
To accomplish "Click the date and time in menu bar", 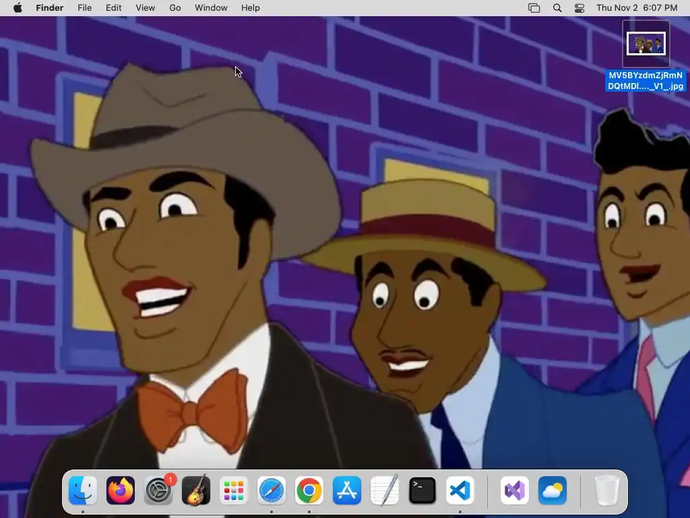I will pyautogui.click(x=637, y=8).
